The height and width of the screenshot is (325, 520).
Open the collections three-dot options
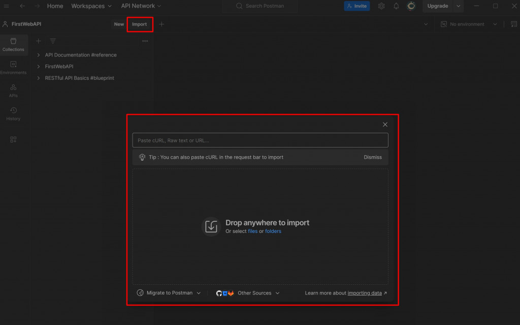pyautogui.click(x=145, y=41)
